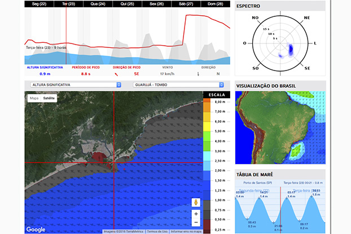Click the blue arrow of location selector
The width and height of the screenshot is (351, 234).
pyautogui.click(x=221, y=85)
